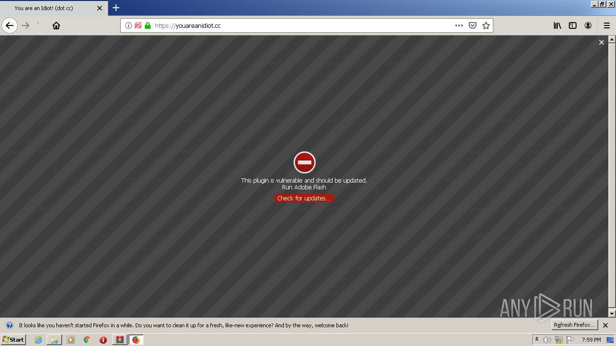Go to the Firefox home page

click(x=56, y=25)
